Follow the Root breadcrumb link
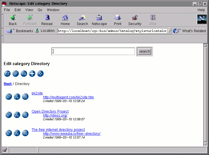The height and width of the screenshot is (155, 209). 8,84
